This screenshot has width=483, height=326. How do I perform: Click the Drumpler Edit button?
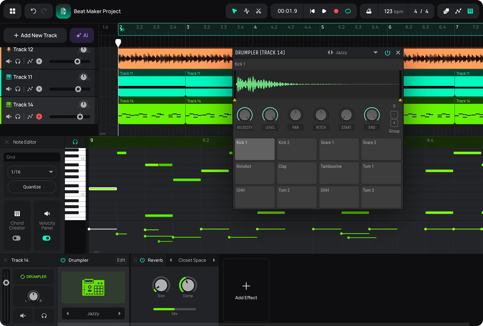click(121, 260)
